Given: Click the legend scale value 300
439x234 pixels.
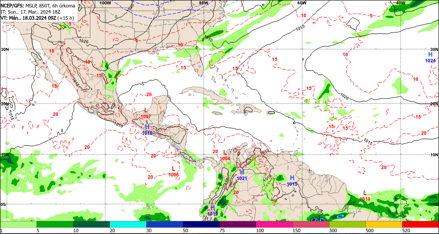Looking at the screenshot, I should 333,230.
